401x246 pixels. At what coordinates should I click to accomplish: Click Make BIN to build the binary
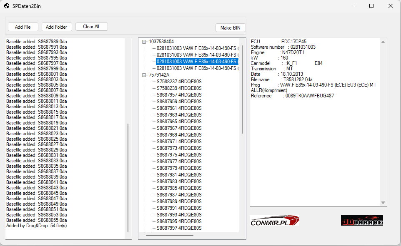tap(231, 27)
